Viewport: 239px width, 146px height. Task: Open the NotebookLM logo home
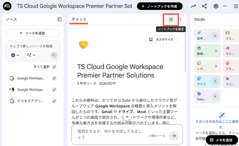(x=7, y=6)
